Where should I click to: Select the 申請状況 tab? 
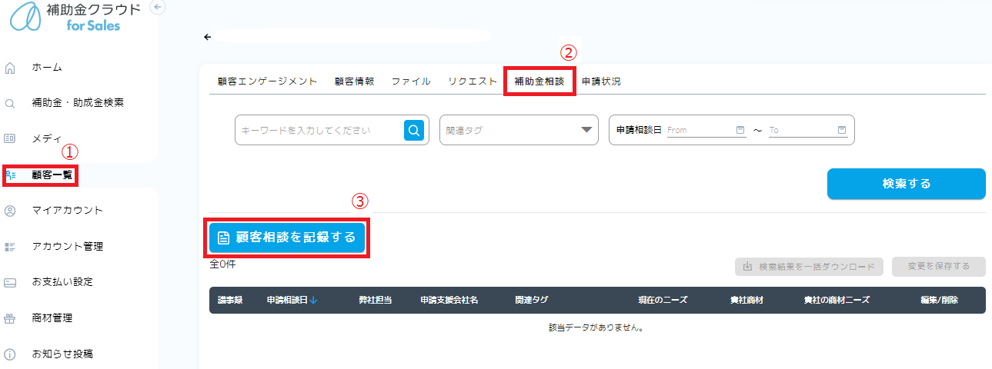(x=601, y=81)
